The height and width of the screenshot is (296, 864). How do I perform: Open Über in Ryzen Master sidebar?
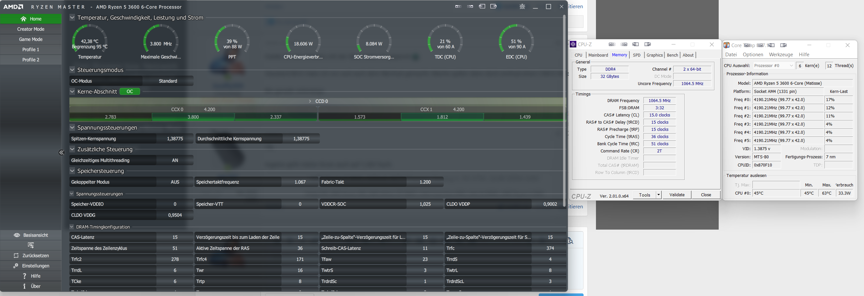[31, 286]
